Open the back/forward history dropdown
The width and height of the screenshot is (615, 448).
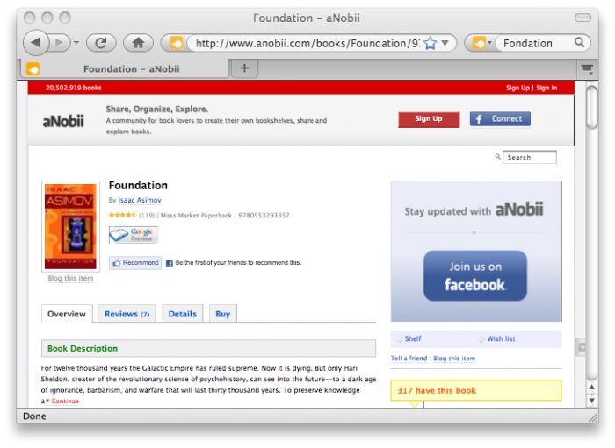76,42
